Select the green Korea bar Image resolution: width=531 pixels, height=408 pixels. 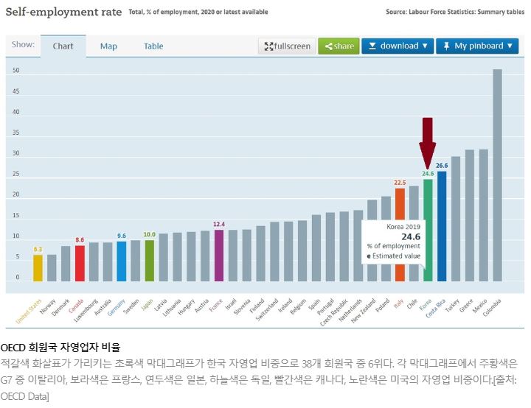(428, 230)
